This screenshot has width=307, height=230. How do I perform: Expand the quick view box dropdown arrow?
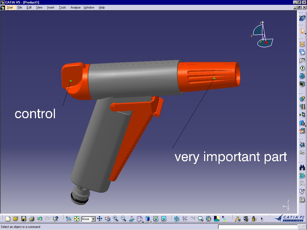(143, 222)
